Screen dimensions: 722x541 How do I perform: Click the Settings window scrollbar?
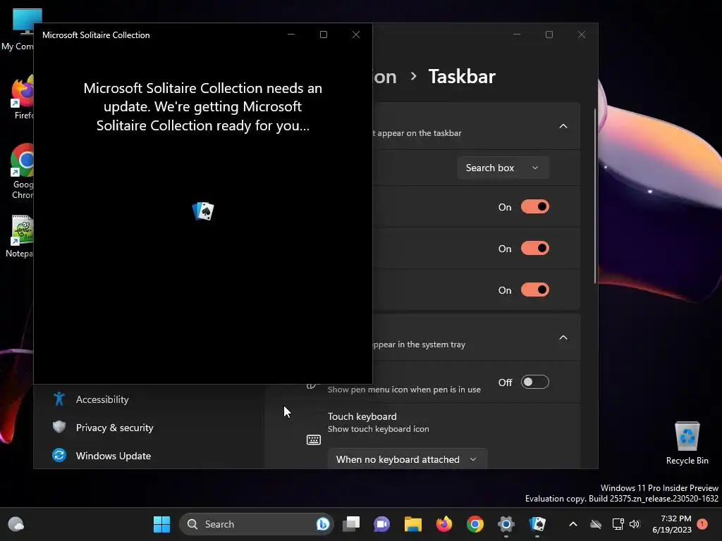[595, 197]
